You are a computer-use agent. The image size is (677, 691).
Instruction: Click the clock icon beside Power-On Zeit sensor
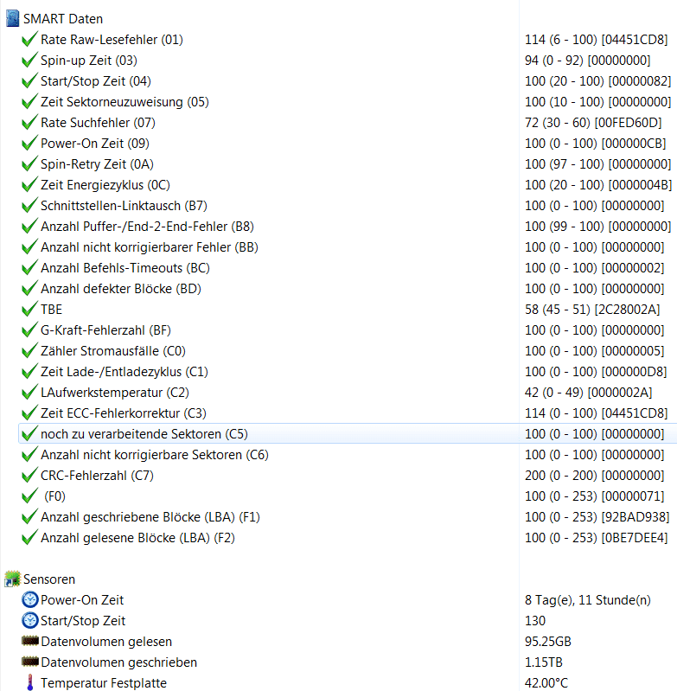pyautogui.click(x=30, y=600)
